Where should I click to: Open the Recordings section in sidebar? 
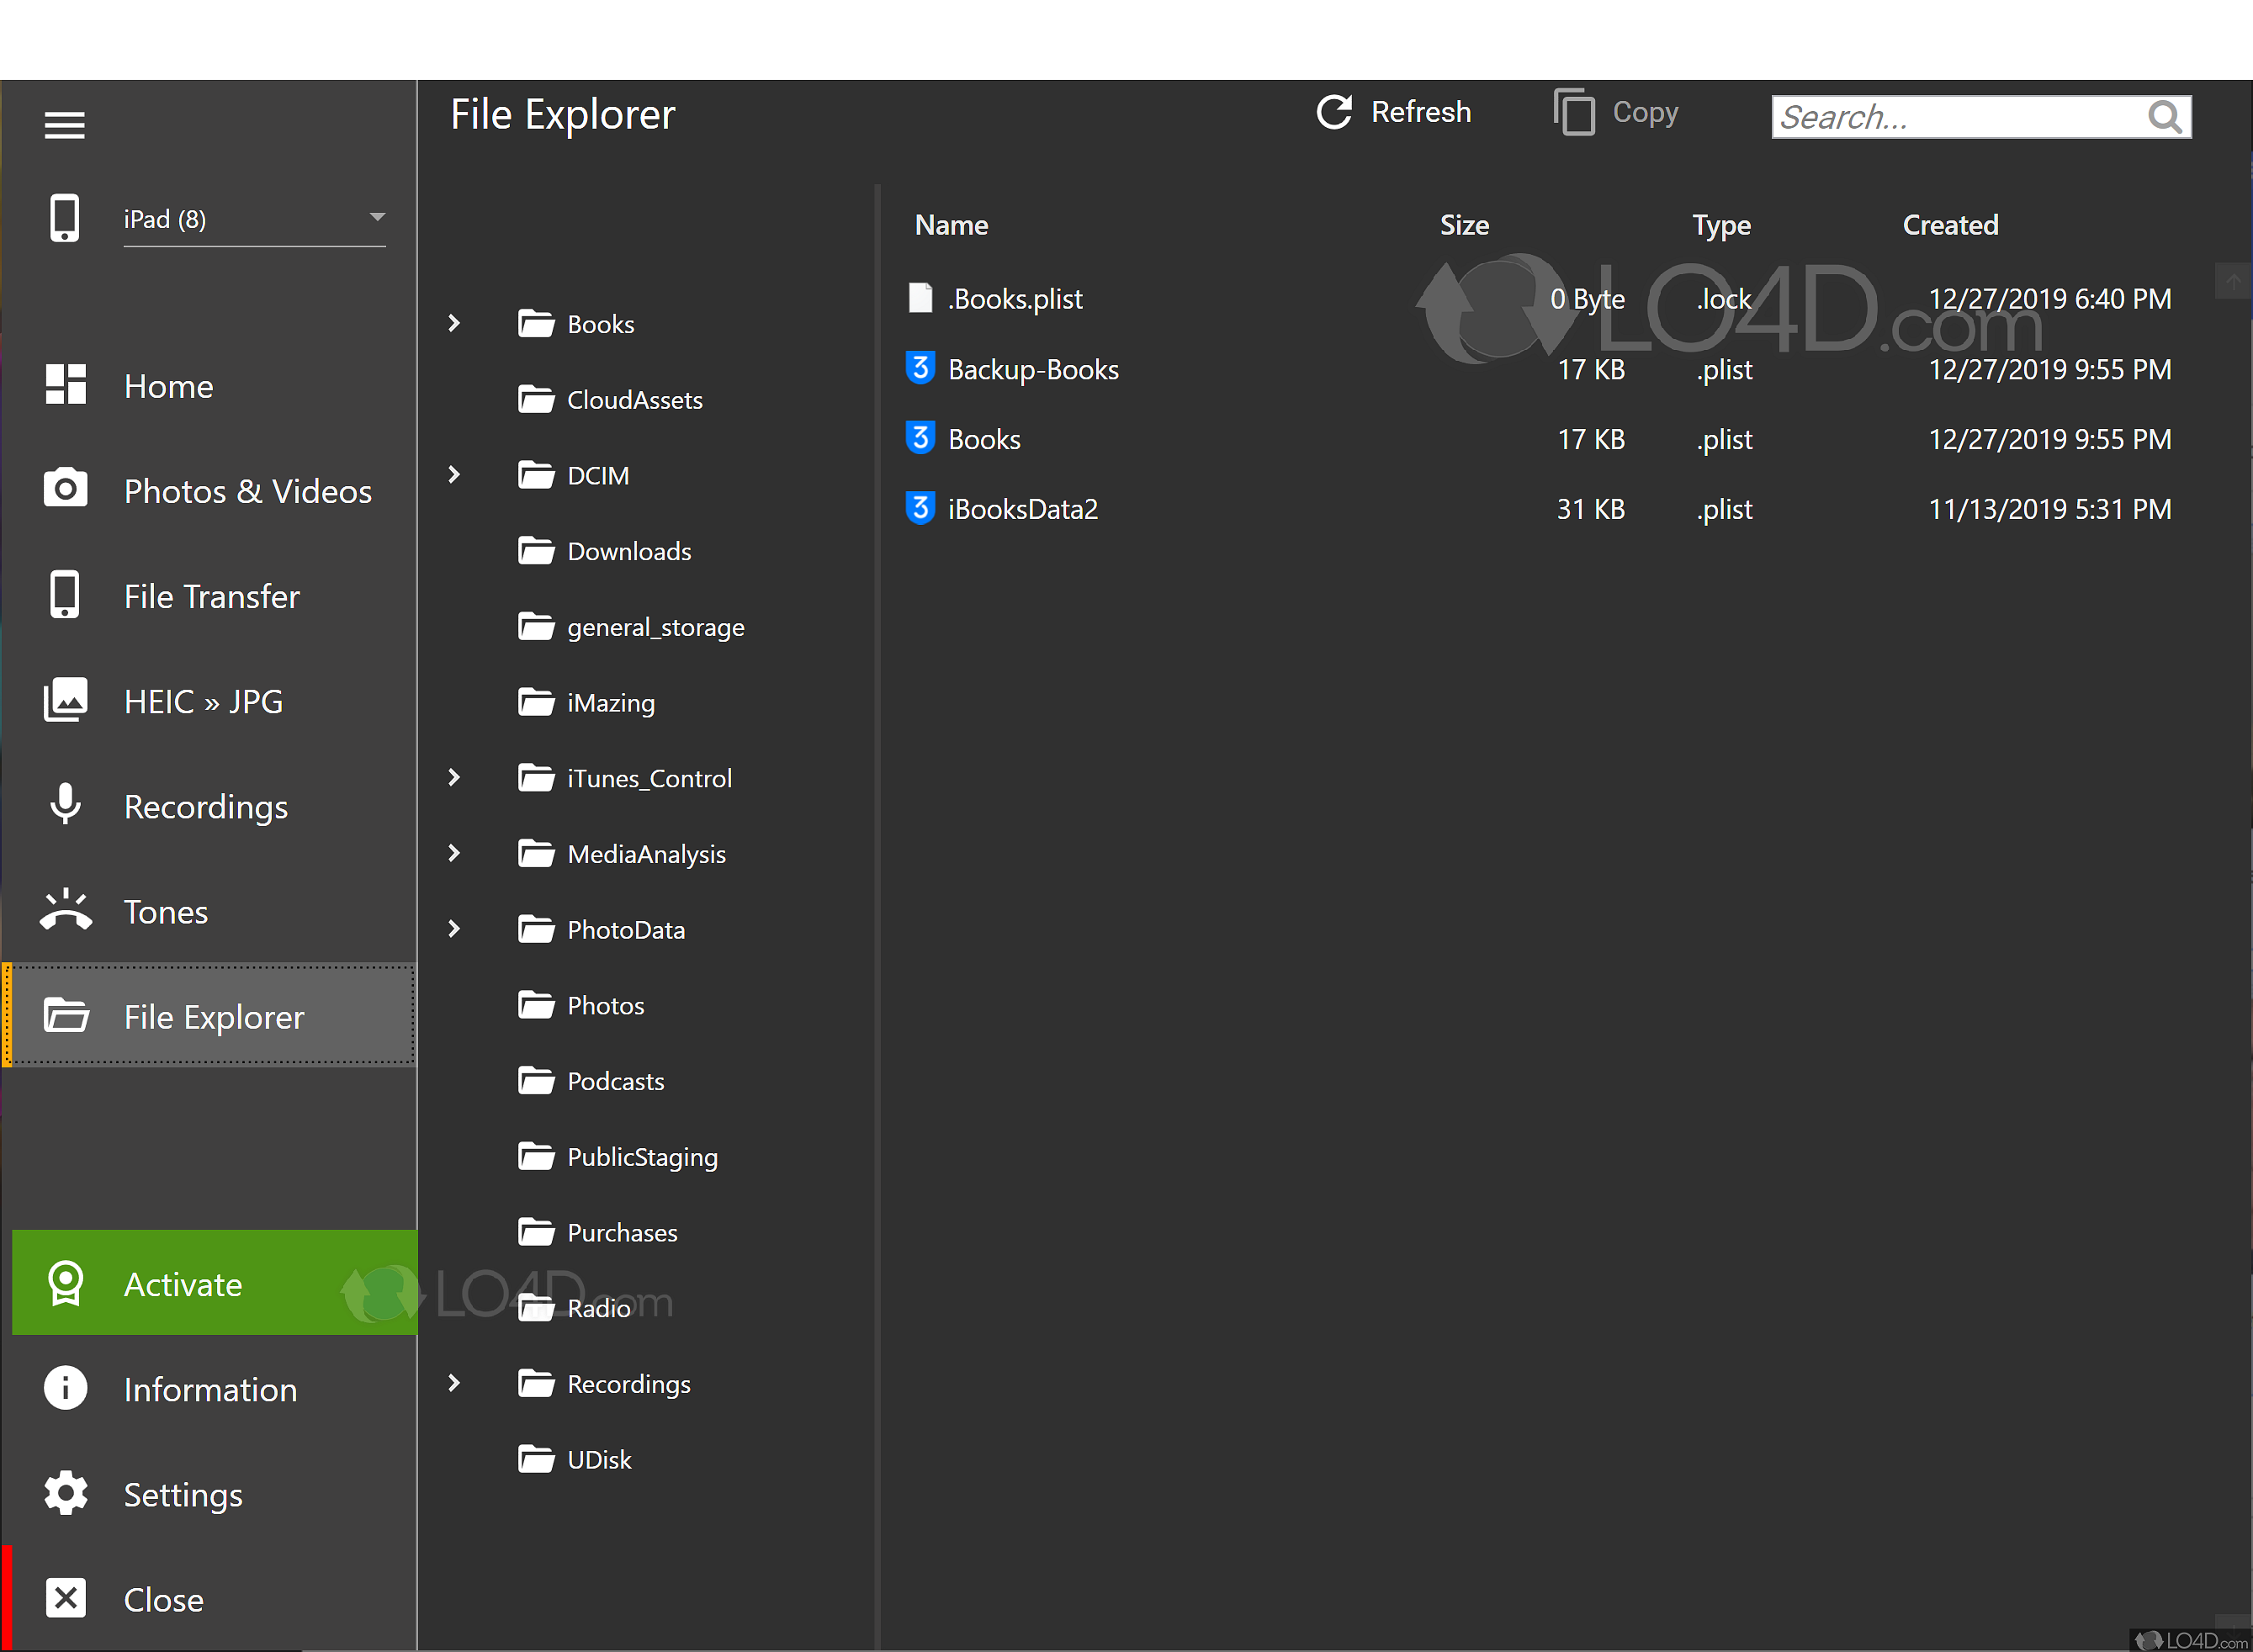pos(64,806)
